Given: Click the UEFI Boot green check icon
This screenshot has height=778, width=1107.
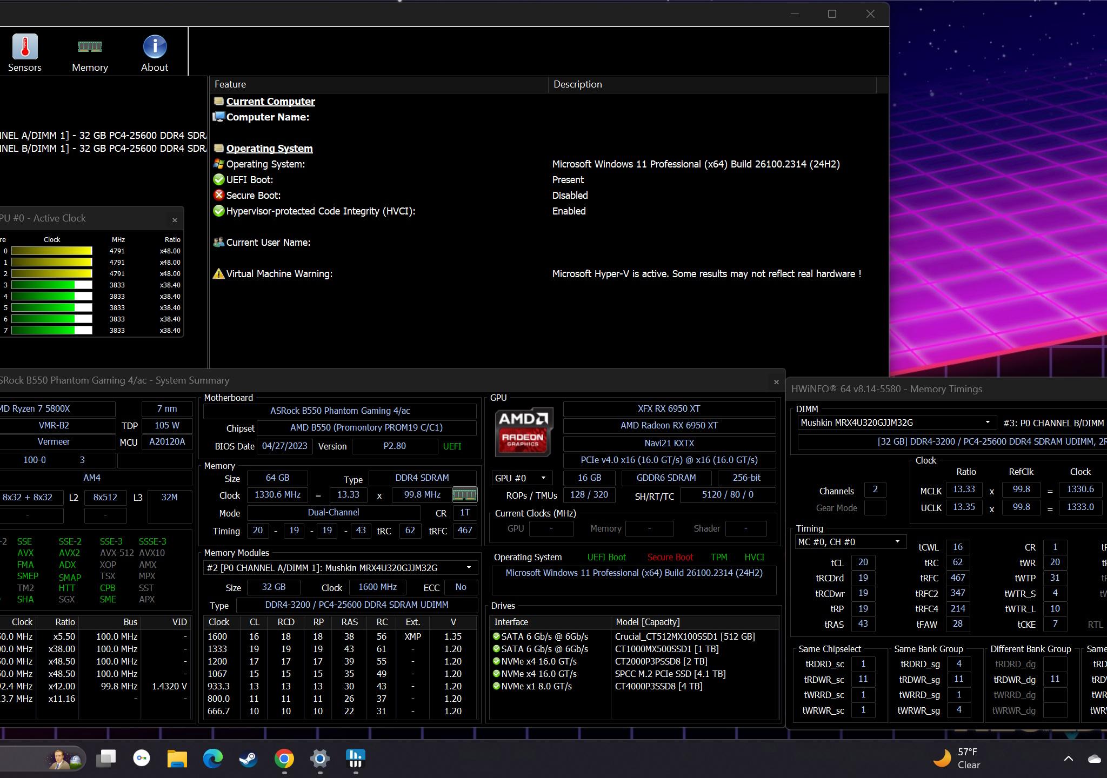Looking at the screenshot, I should tap(218, 179).
